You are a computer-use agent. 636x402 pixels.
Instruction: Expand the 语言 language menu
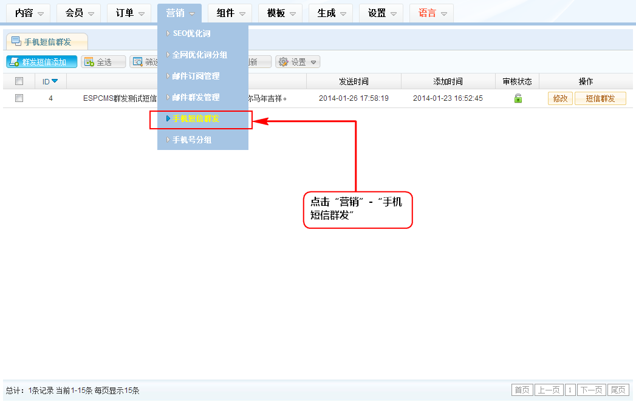(x=432, y=13)
